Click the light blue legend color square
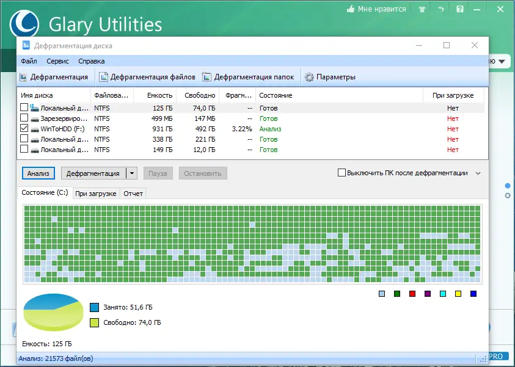 pyautogui.click(x=382, y=294)
